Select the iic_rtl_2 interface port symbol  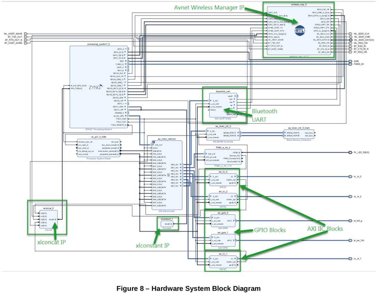pos(351,197)
